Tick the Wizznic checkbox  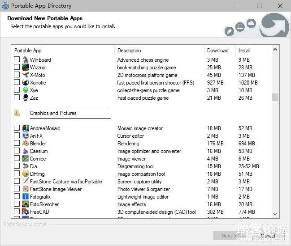point(17,67)
